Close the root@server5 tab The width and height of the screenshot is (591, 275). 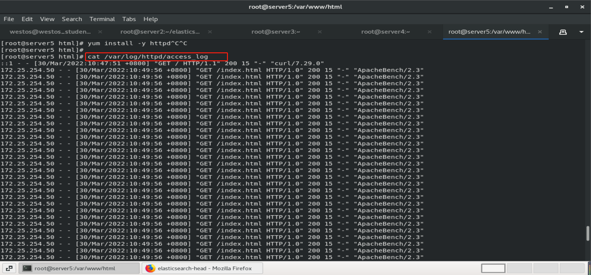[540, 32]
